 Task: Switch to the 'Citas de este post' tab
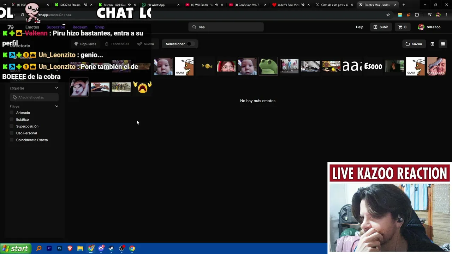coord(334,5)
